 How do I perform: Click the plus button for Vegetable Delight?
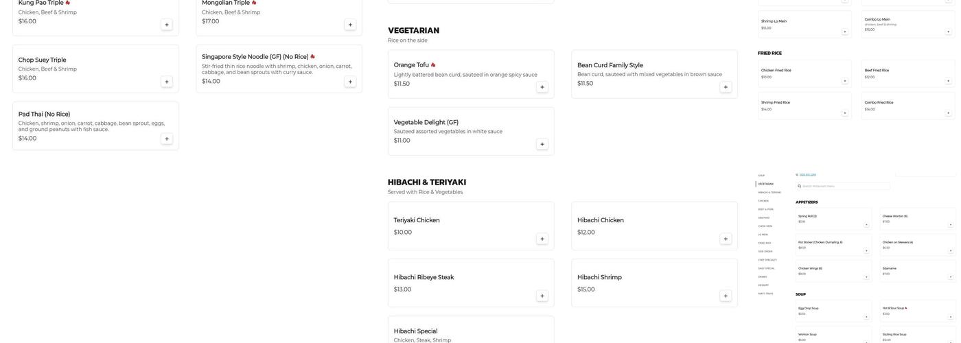542,144
